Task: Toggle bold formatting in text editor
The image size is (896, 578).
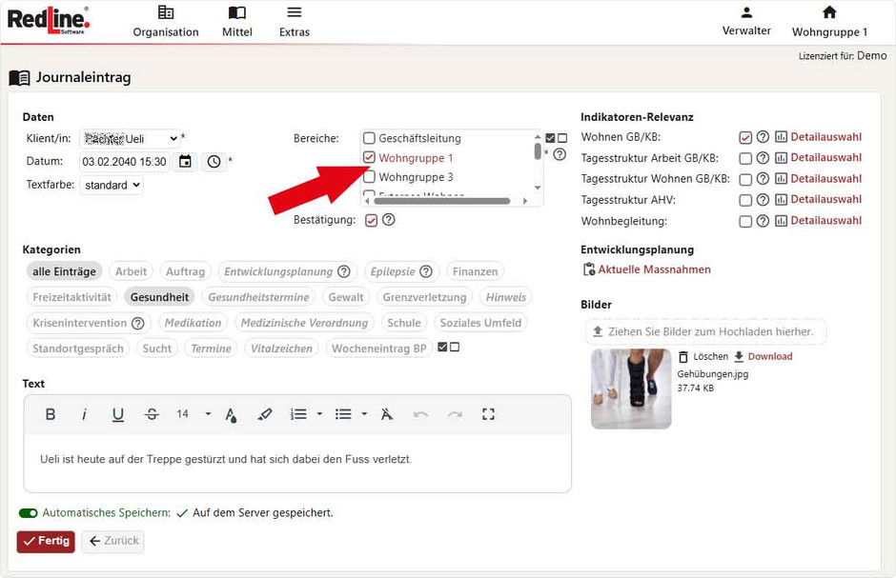Action: [x=51, y=414]
